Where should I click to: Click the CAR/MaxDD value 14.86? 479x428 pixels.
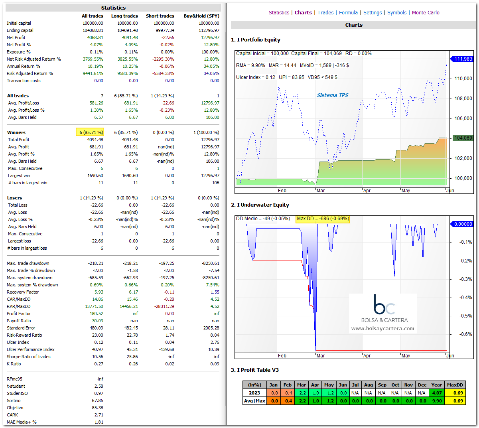click(x=98, y=299)
